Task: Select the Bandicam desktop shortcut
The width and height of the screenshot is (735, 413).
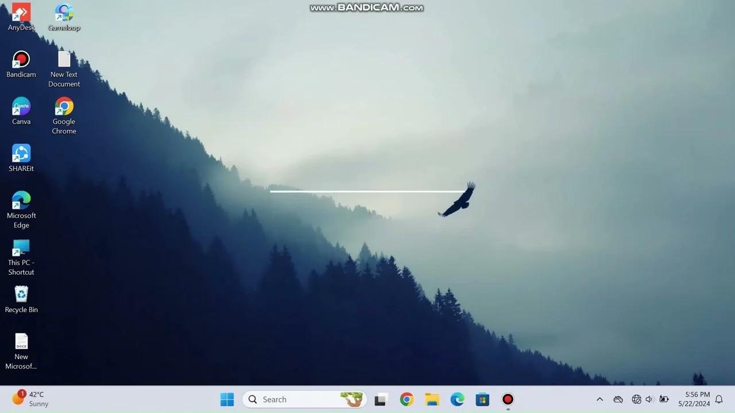Action: click(x=21, y=60)
